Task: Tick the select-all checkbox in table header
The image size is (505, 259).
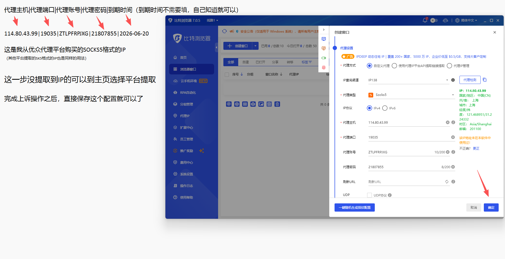Action: pyautogui.click(x=227, y=75)
